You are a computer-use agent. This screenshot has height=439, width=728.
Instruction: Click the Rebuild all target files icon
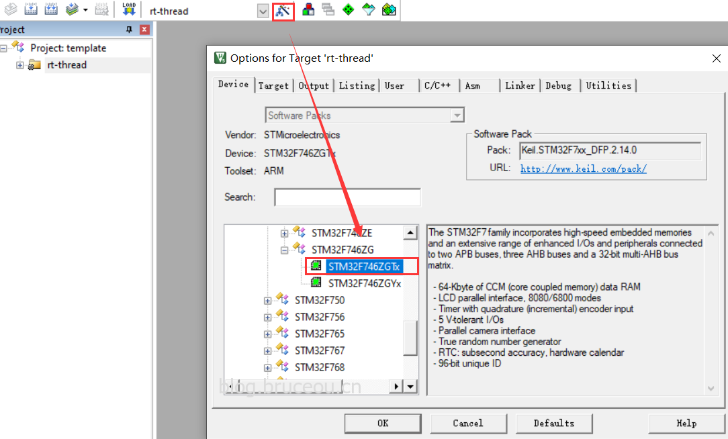tap(51, 9)
